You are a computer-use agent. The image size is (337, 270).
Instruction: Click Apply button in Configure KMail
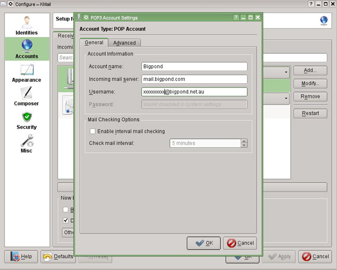279,257
